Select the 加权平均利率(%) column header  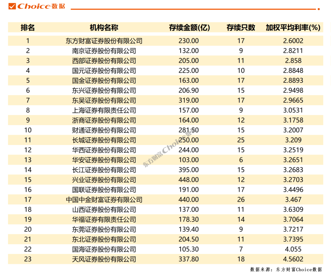coord(293,28)
